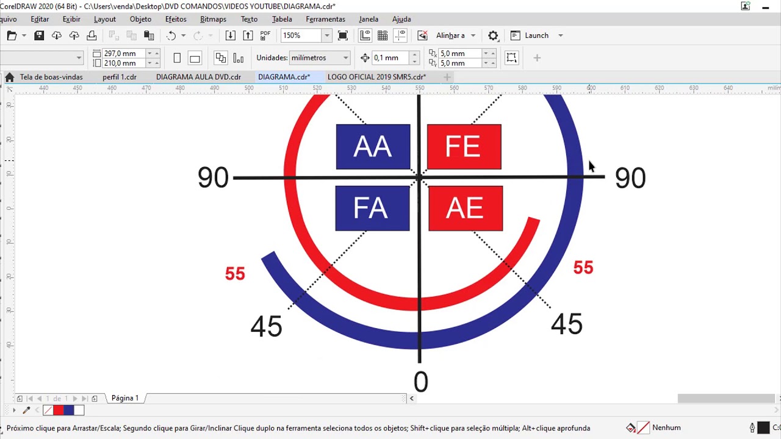Click the nudge distance stepper arrows
Screen dimensions: 781x439
click(415, 58)
